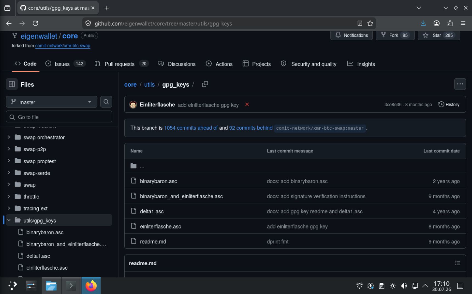Open Einliterflasche avatar profile

(x=133, y=105)
